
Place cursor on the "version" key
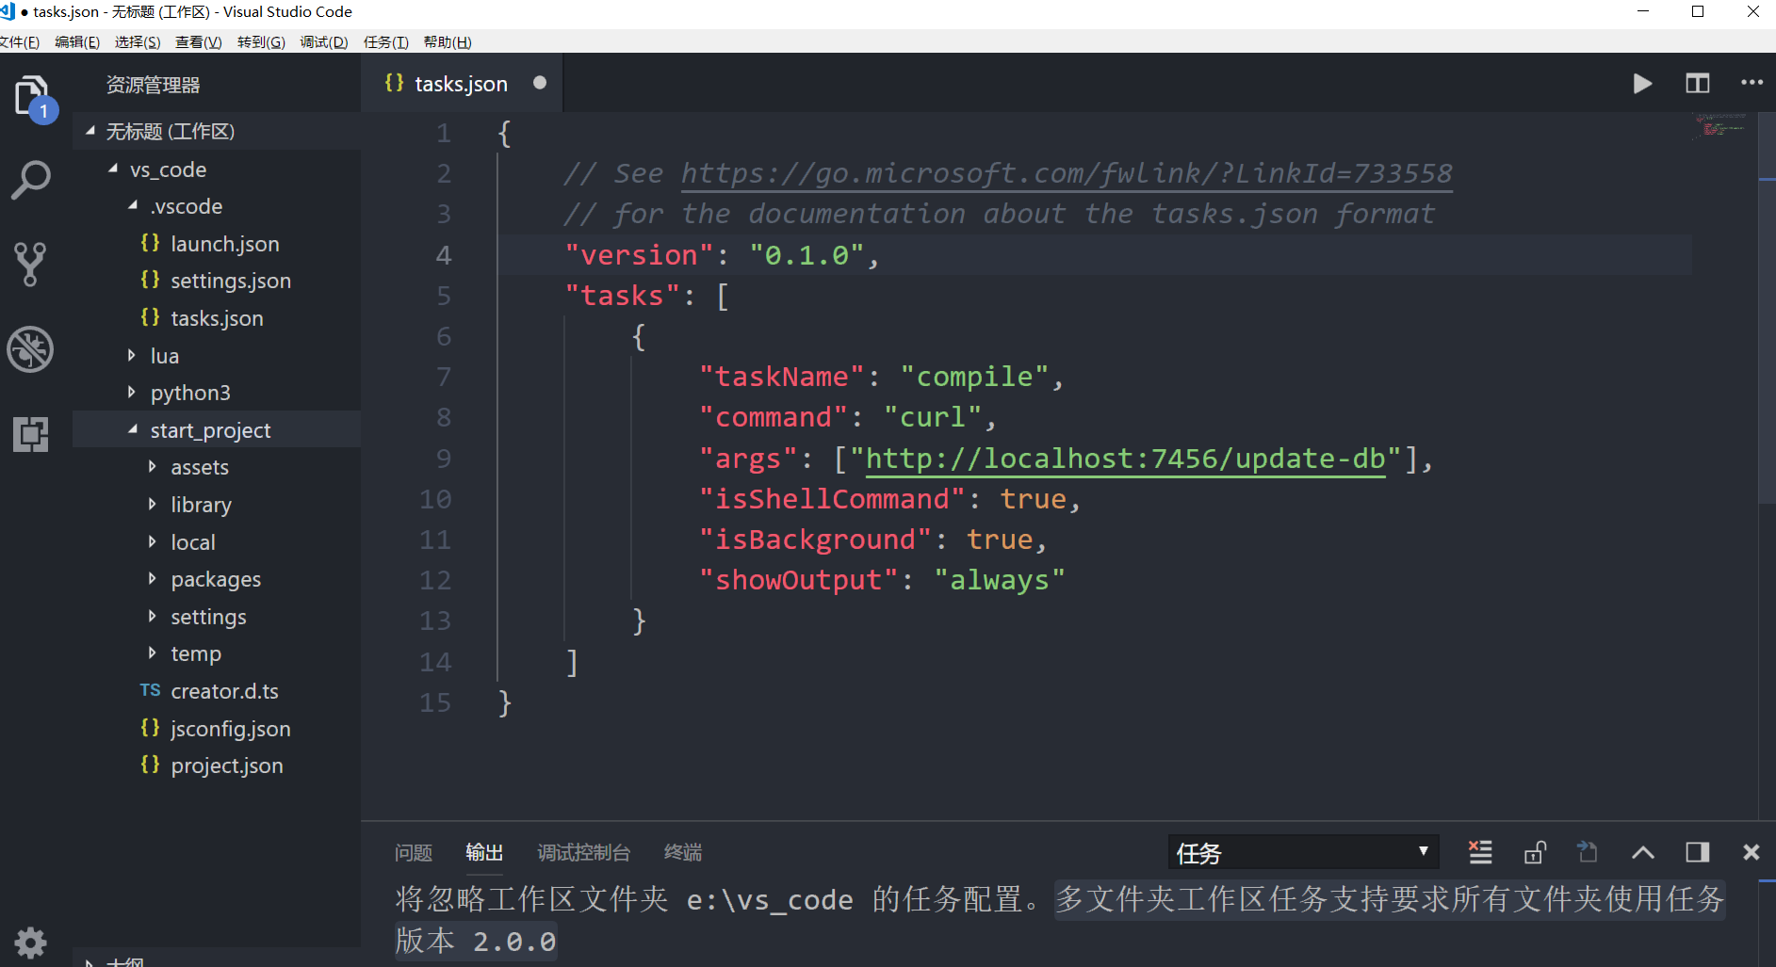640,255
